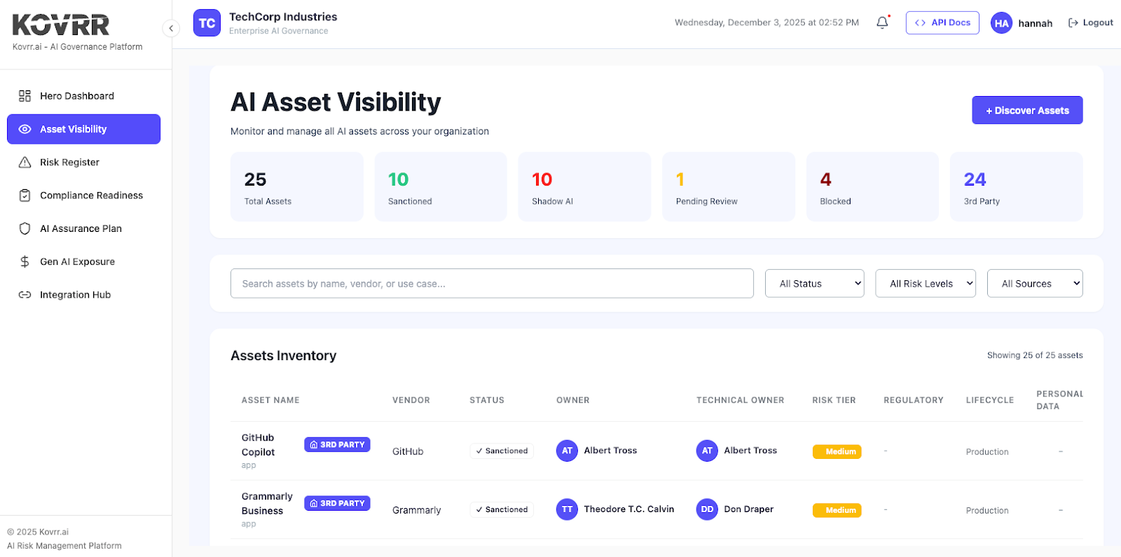
Task: Click AT avatar in GitHub Copilot Owner column
Action: click(567, 451)
